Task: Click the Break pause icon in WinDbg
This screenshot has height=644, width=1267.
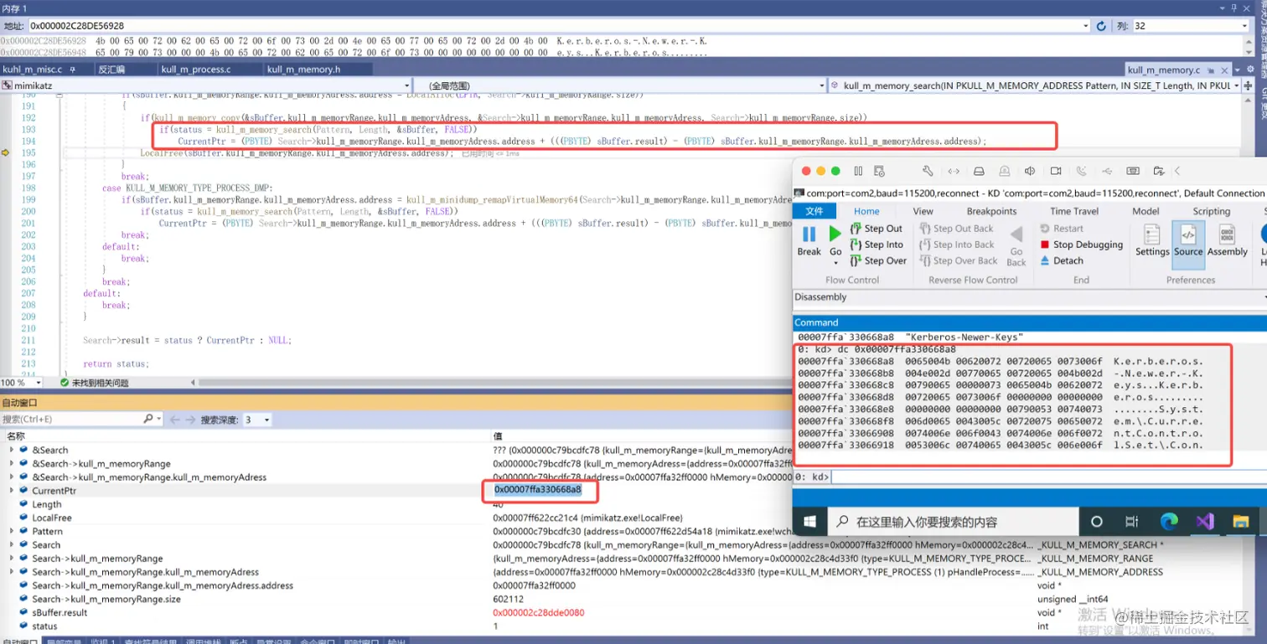Action: point(809,234)
